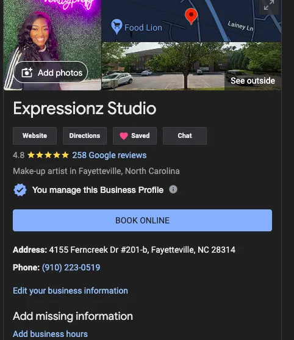Click the Food Lion shopping cart marker
Viewport: 294px width, 340px height.
117,26
